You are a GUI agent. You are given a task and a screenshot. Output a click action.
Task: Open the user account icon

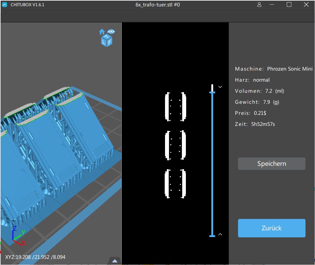pyautogui.click(x=259, y=4)
